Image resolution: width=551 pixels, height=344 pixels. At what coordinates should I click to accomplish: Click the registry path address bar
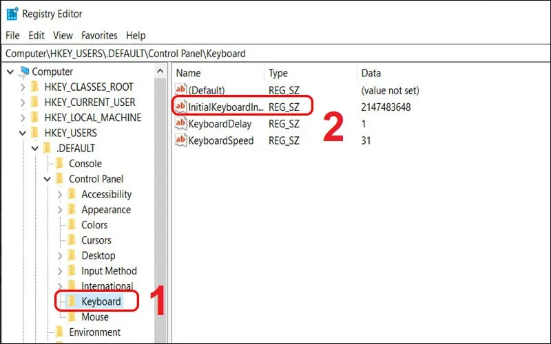coord(275,53)
